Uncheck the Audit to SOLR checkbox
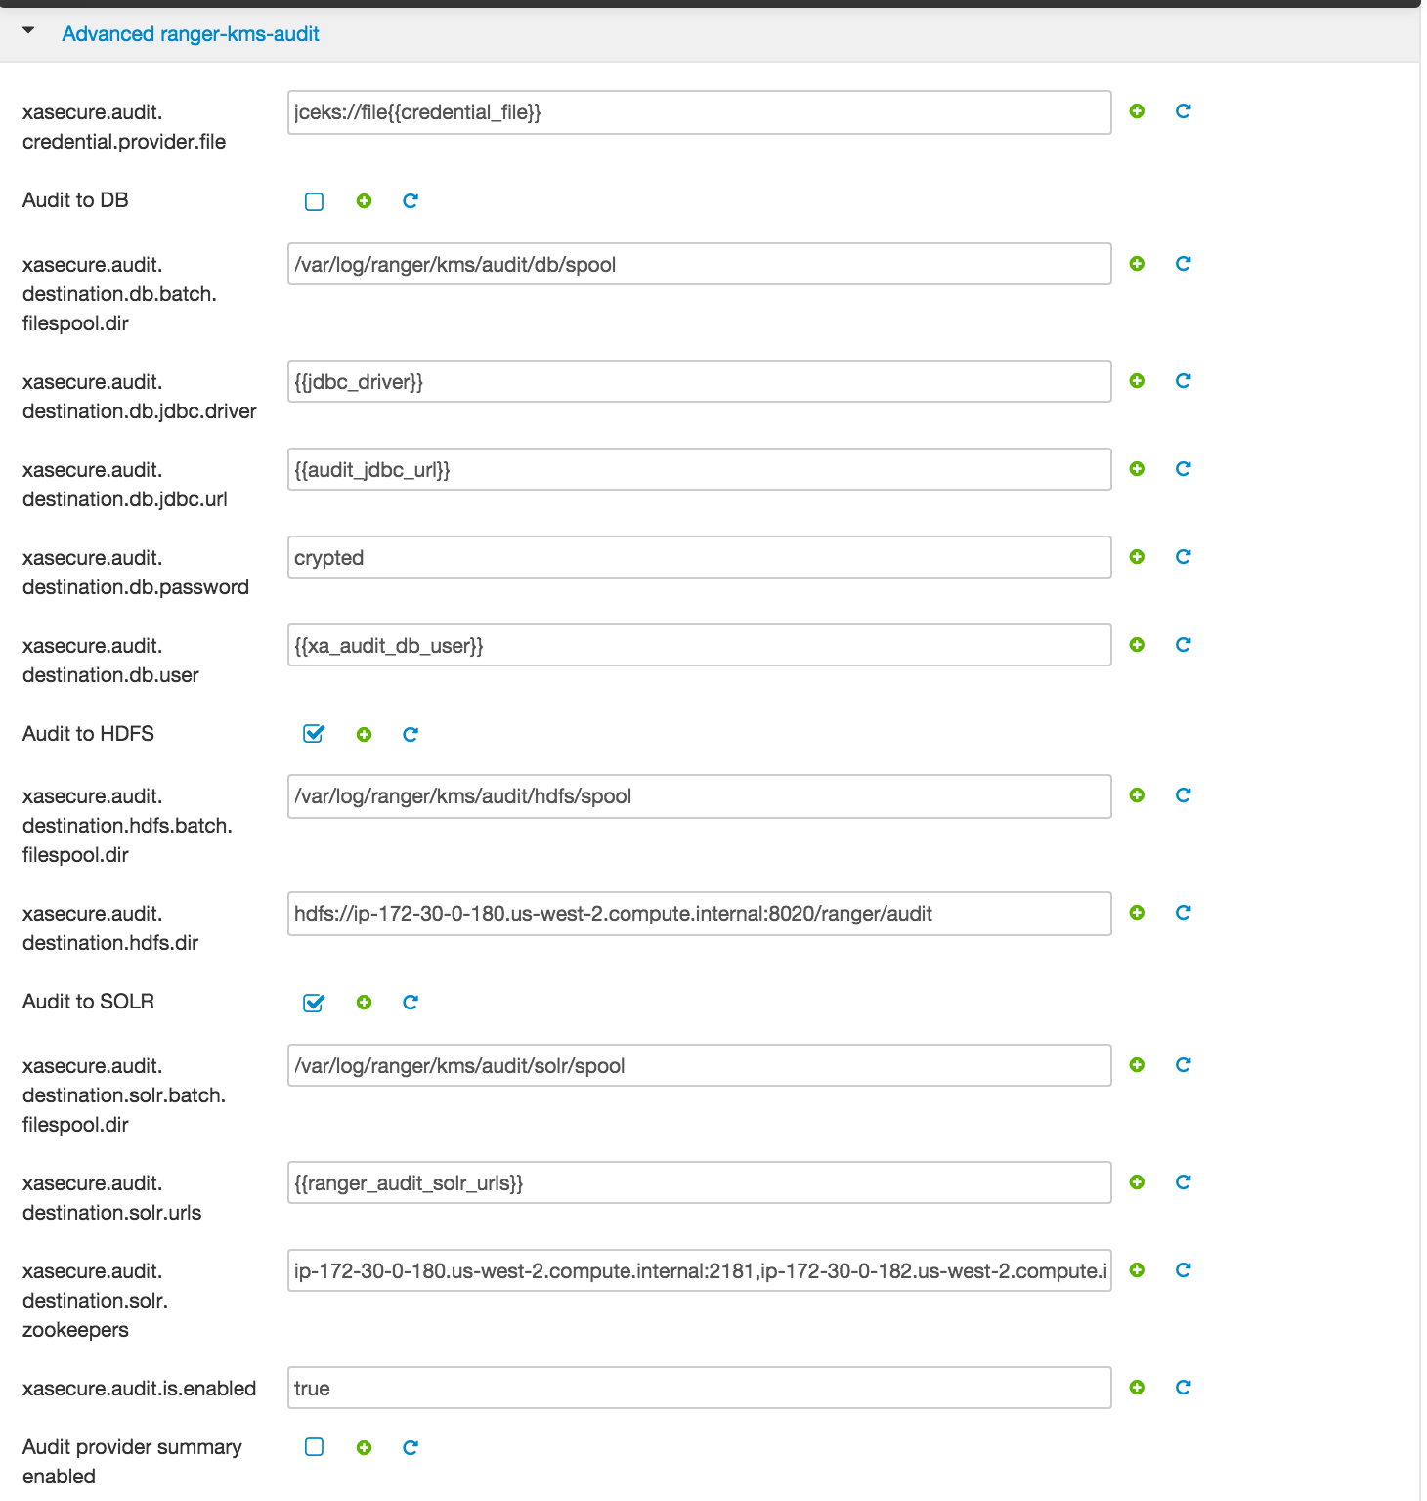1427x1501 pixels. click(314, 1003)
